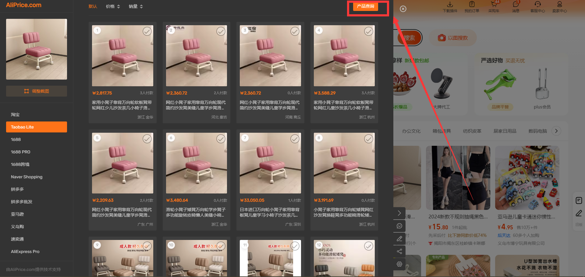Click the share icon in side toolbar
Image resolution: width=585 pixels, height=277 pixels.
[x=399, y=251]
